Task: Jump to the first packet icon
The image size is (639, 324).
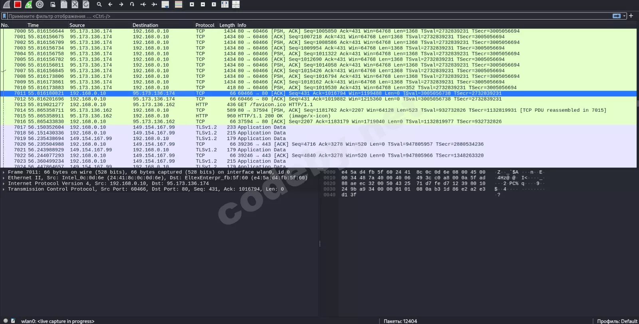Action: (143, 4)
